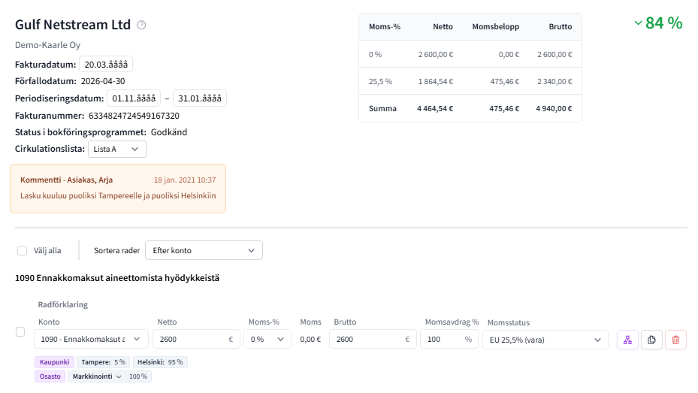The height and width of the screenshot is (393, 698).
Task: Click the Periodiseringsdatum end date field
Action: [199, 98]
